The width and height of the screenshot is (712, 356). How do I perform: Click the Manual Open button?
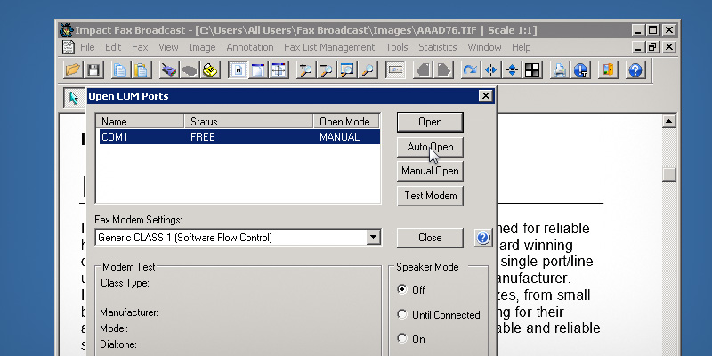pos(430,171)
